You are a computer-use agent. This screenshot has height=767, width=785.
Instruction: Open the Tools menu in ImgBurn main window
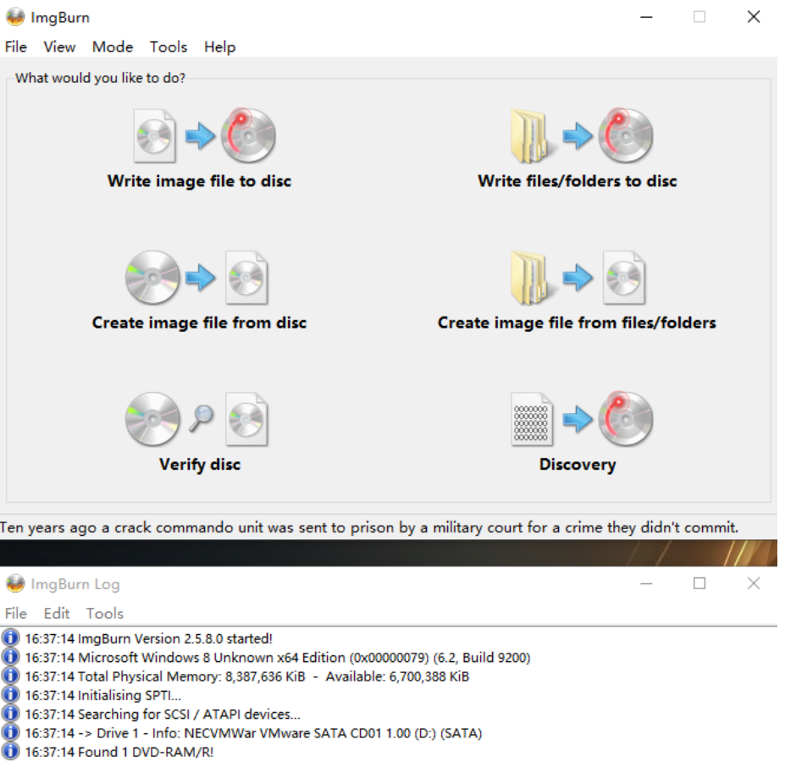(x=169, y=47)
